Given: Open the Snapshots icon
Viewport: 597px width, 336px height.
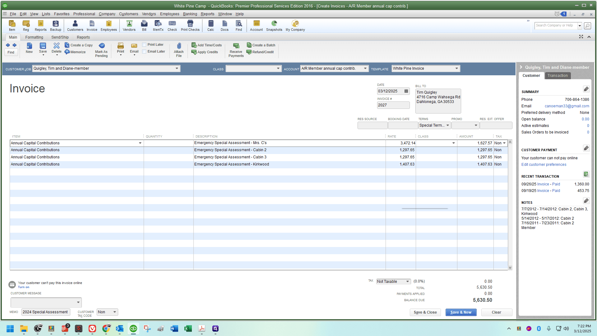Looking at the screenshot, I should tap(274, 26).
